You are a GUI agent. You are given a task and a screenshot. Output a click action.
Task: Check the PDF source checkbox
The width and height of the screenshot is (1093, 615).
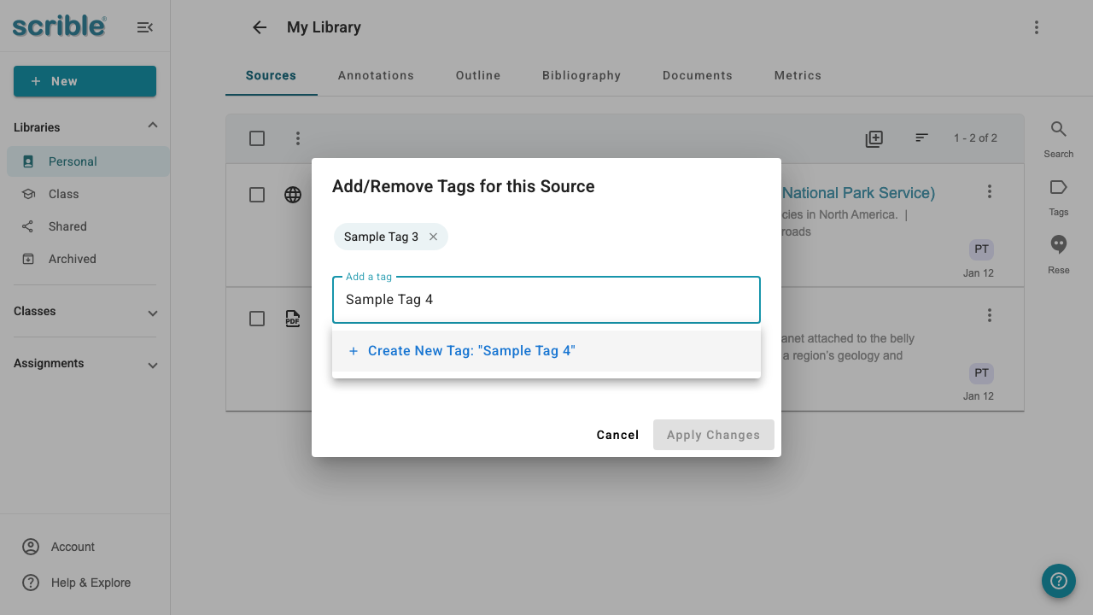(257, 319)
